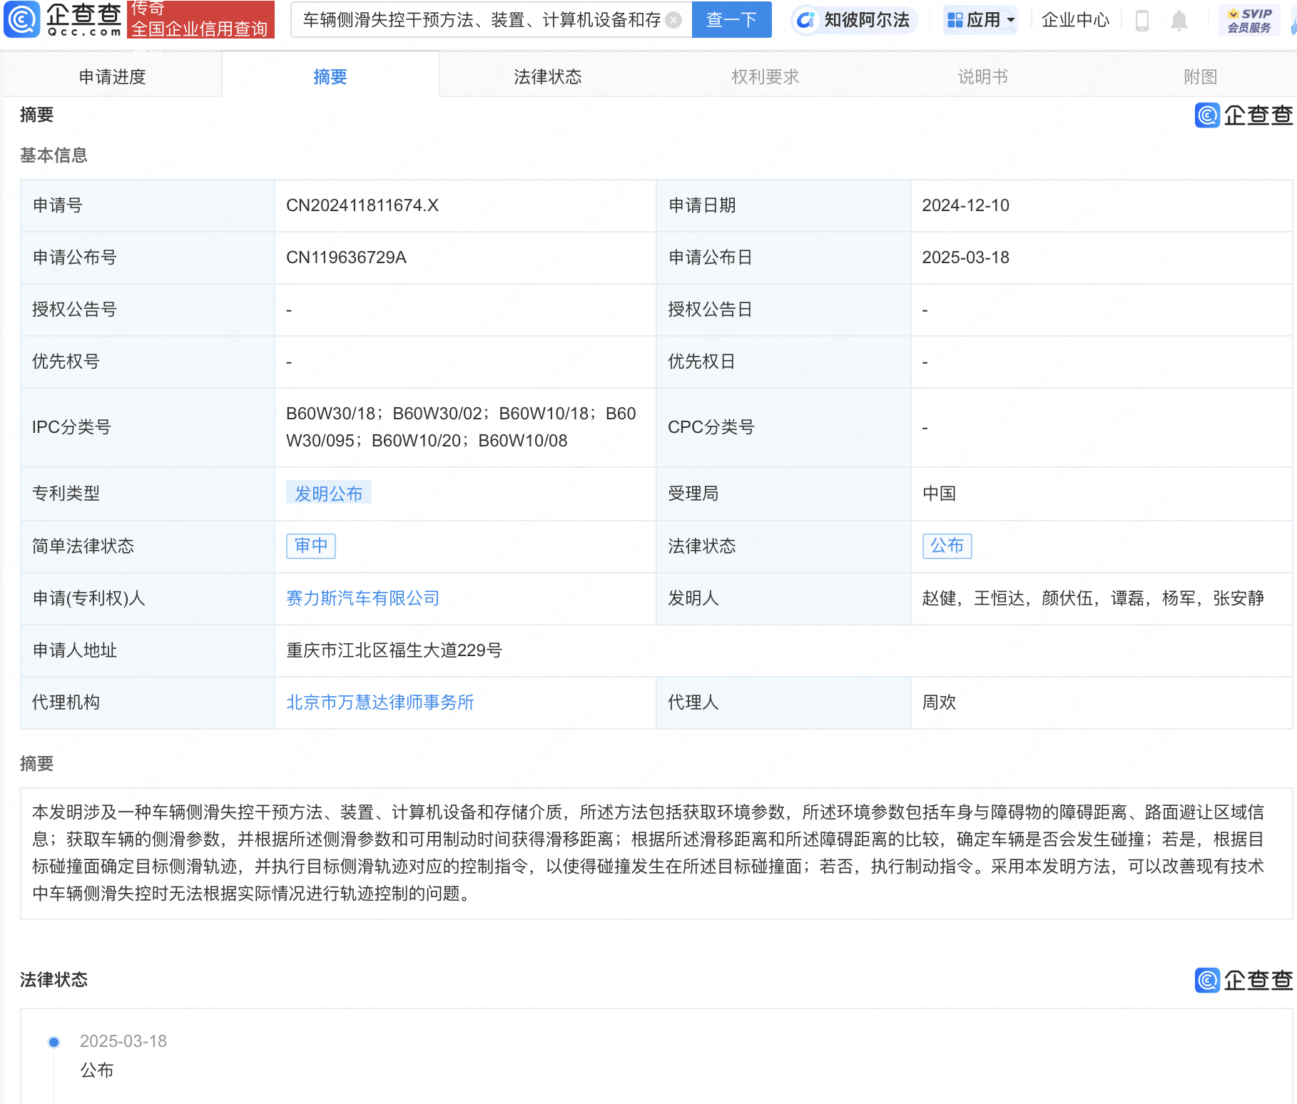This screenshot has height=1104, width=1297.
Task: Click the abstract paragraph text
Action: [648, 853]
